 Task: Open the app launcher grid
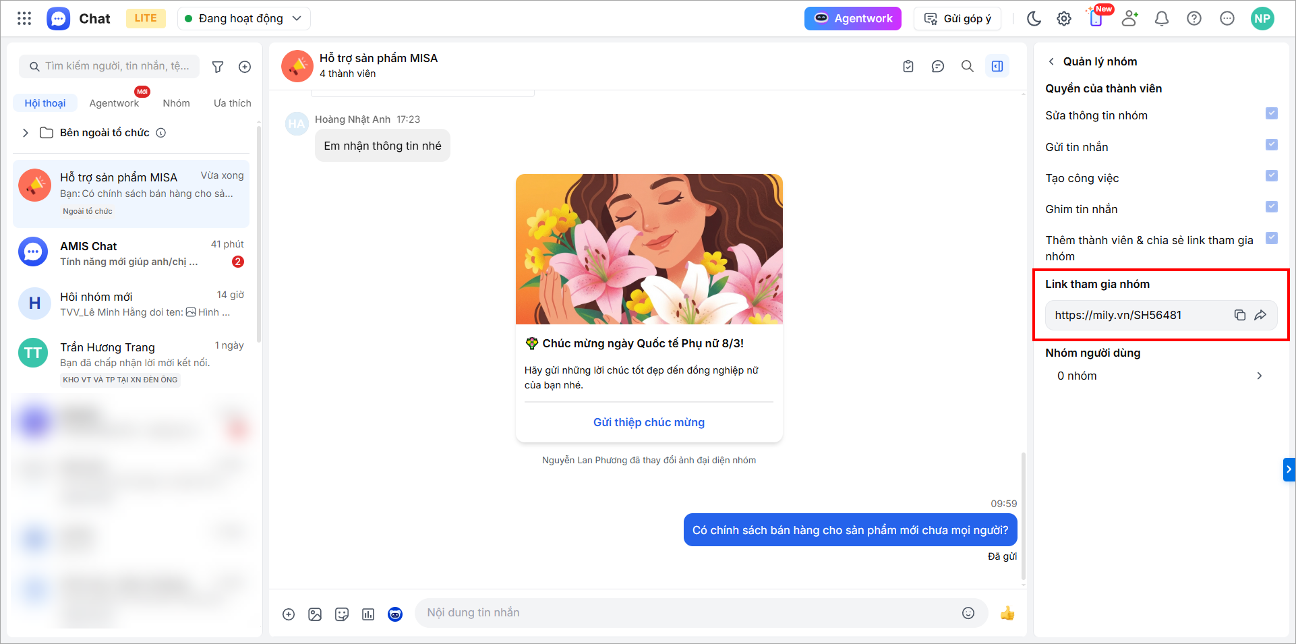pos(24,18)
